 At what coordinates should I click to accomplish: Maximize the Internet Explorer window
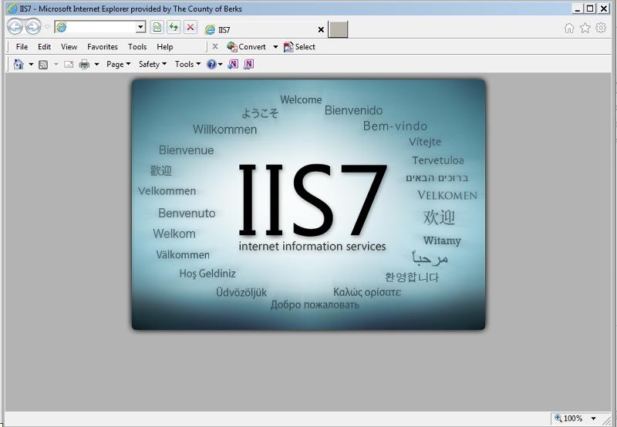[590, 8]
